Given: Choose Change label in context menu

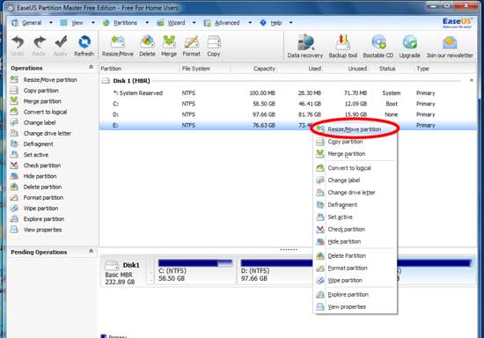Looking at the screenshot, I should (355, 180).
